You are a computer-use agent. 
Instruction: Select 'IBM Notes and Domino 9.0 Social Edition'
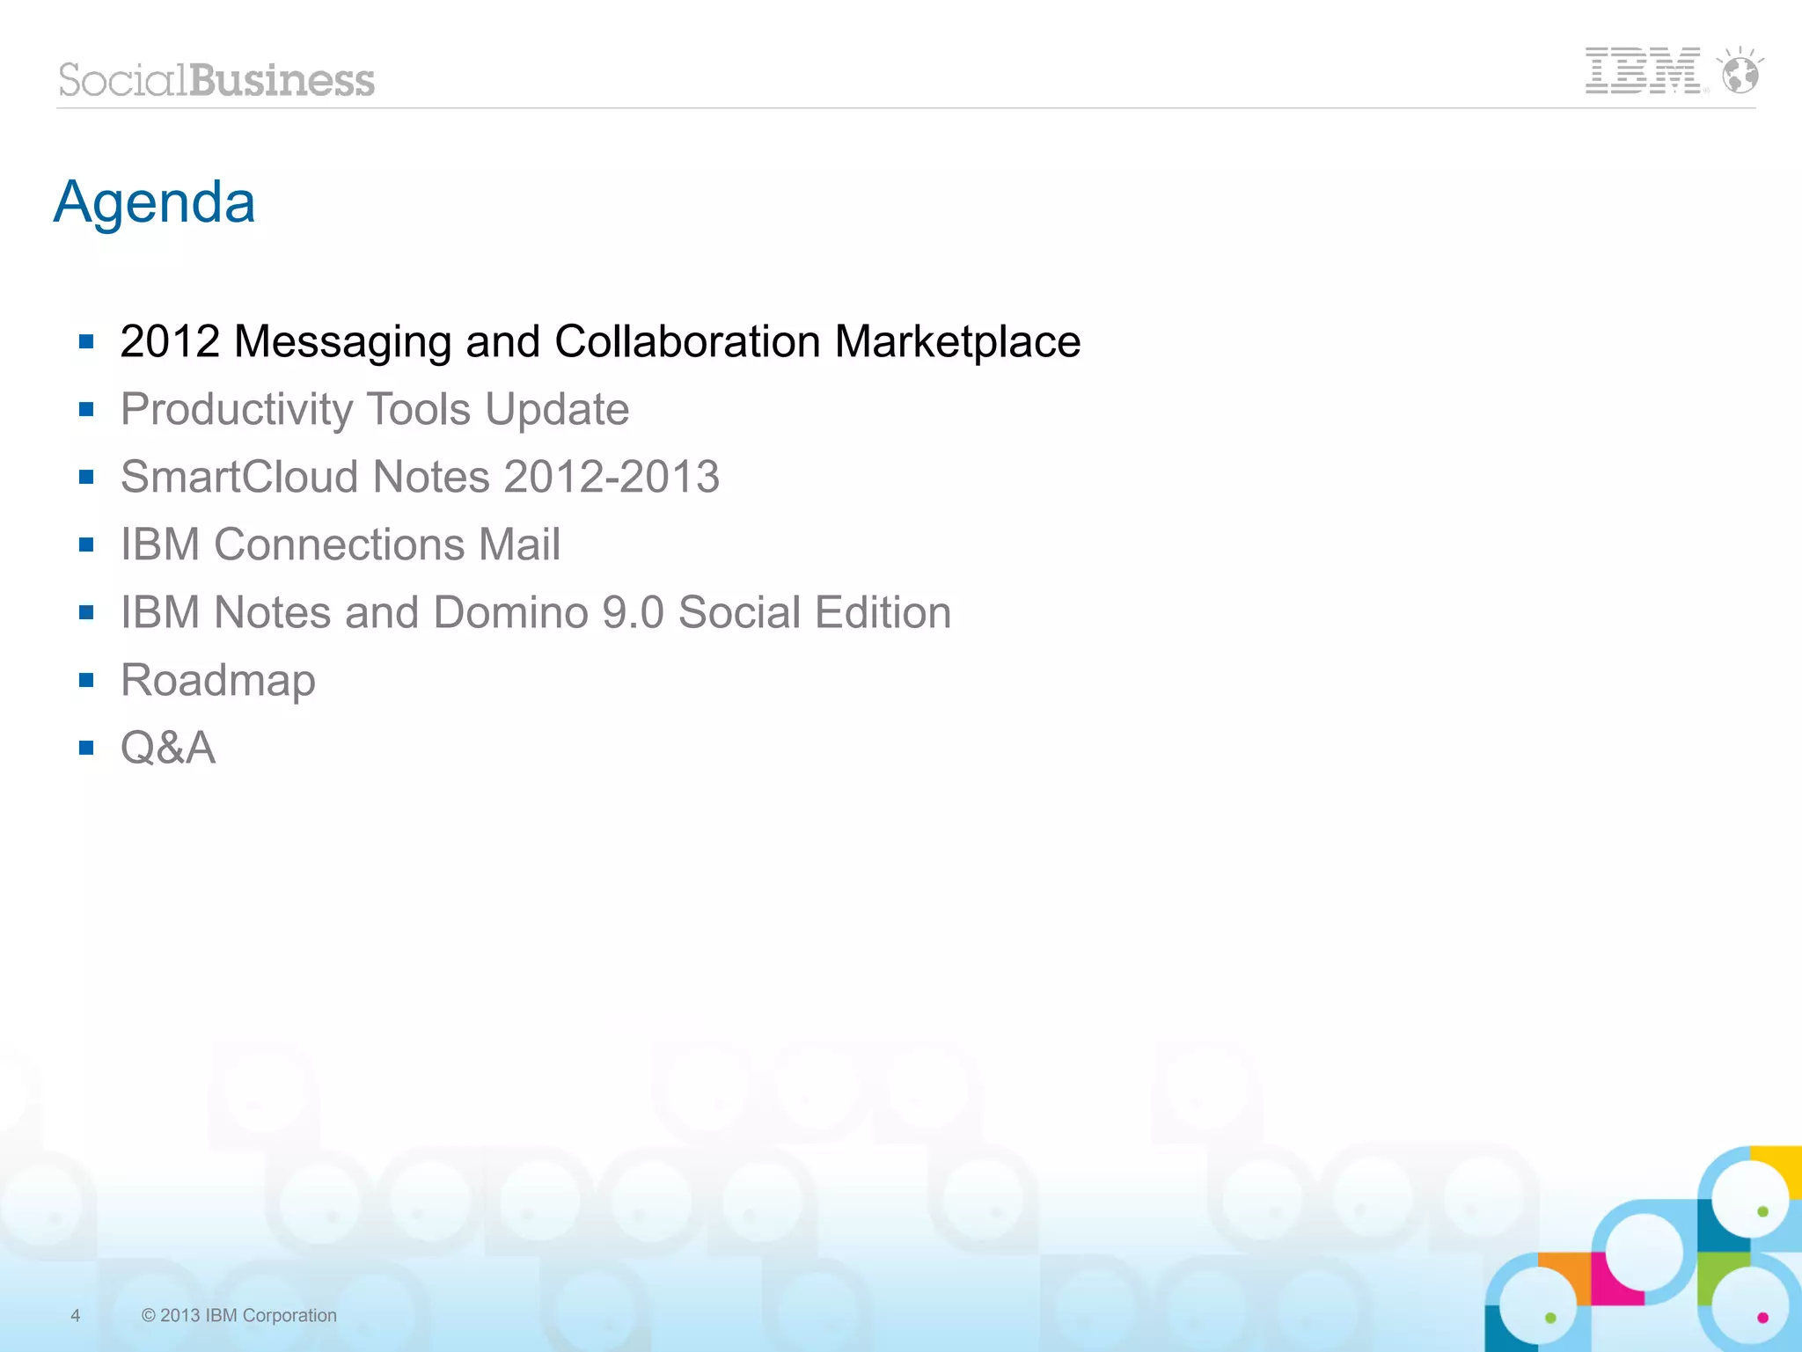click(x=536, y=612)
